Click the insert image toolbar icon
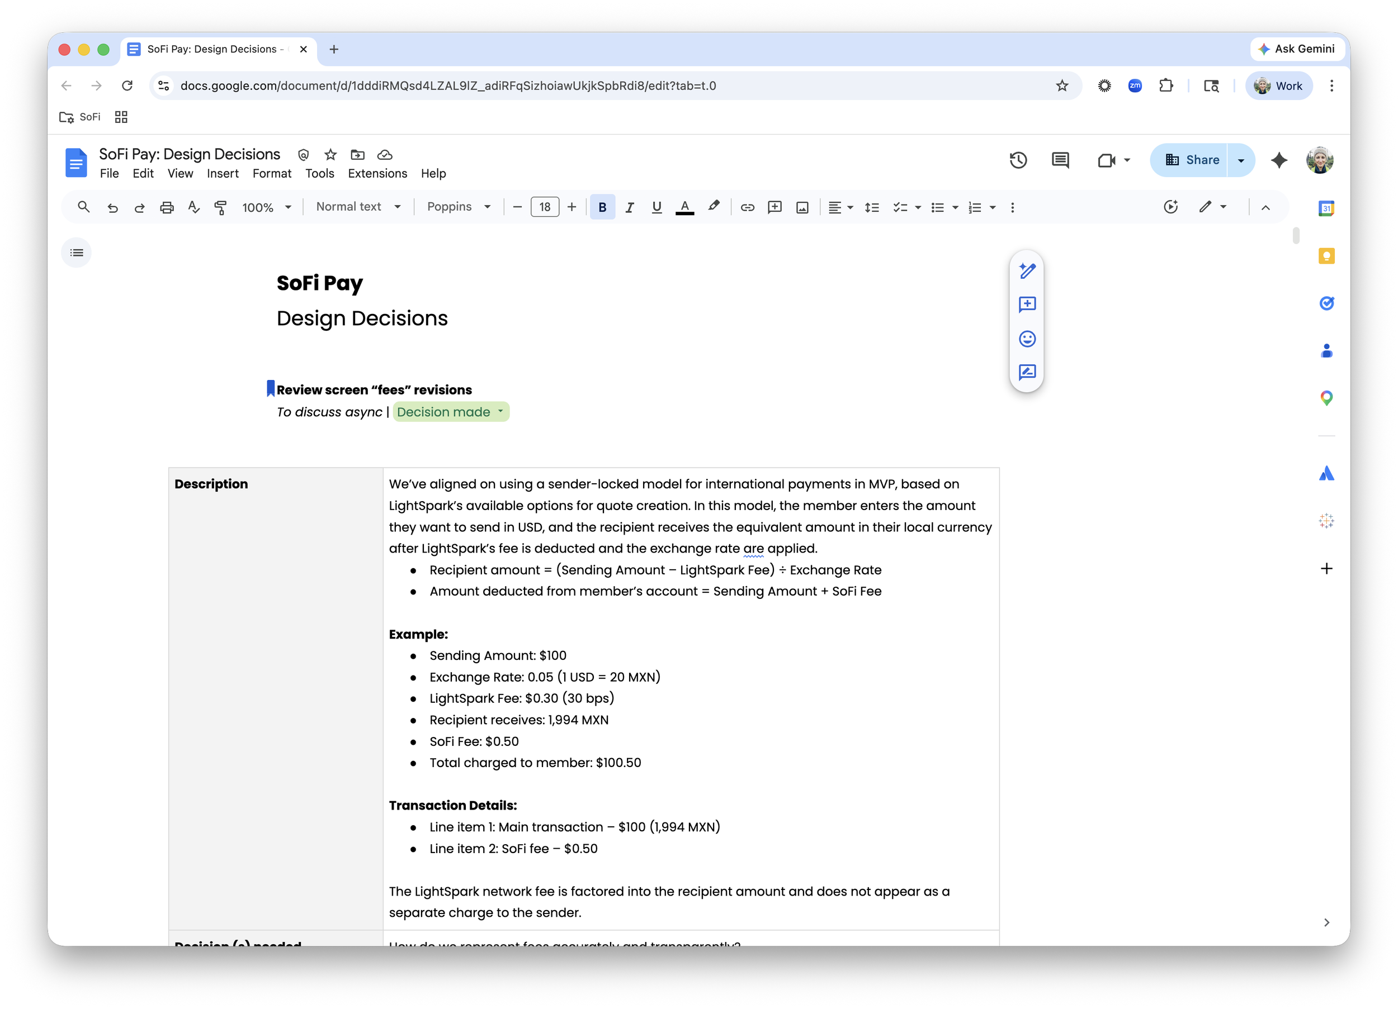 [x=802, y=208]
